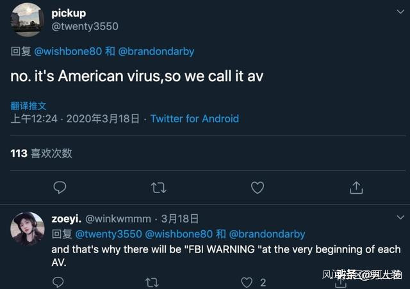Reply to zoeyi's FBI WARNING tweet
This screenshot has height=289, width=410.
click(x=58, y=282)
